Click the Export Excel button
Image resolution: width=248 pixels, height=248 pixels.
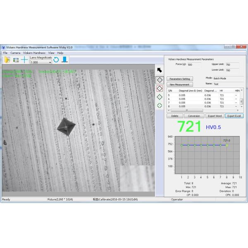coord(234,116)
